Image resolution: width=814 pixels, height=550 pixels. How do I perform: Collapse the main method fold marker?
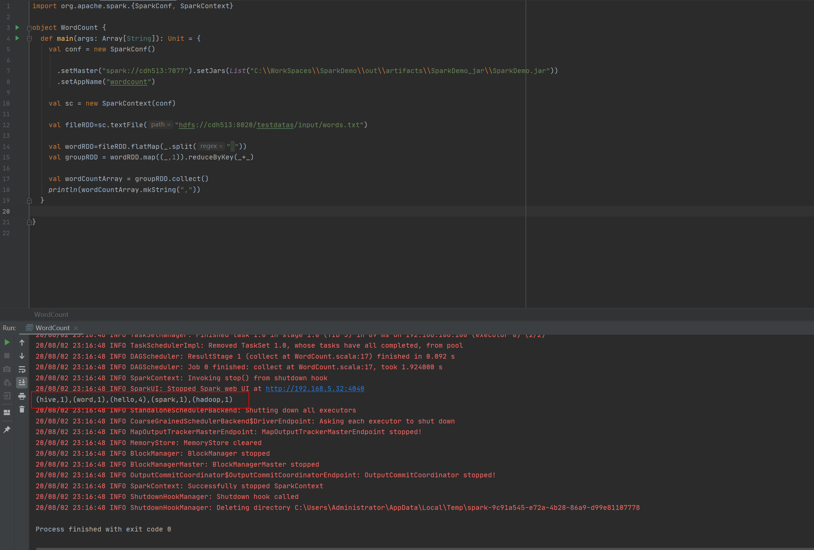(x=29, y=38)
